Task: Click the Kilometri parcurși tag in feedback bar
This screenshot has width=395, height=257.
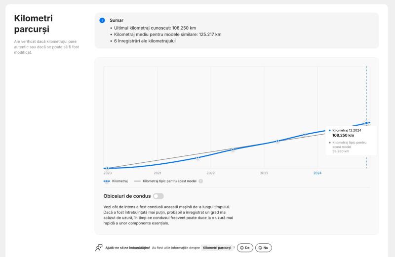Action: 217,247
